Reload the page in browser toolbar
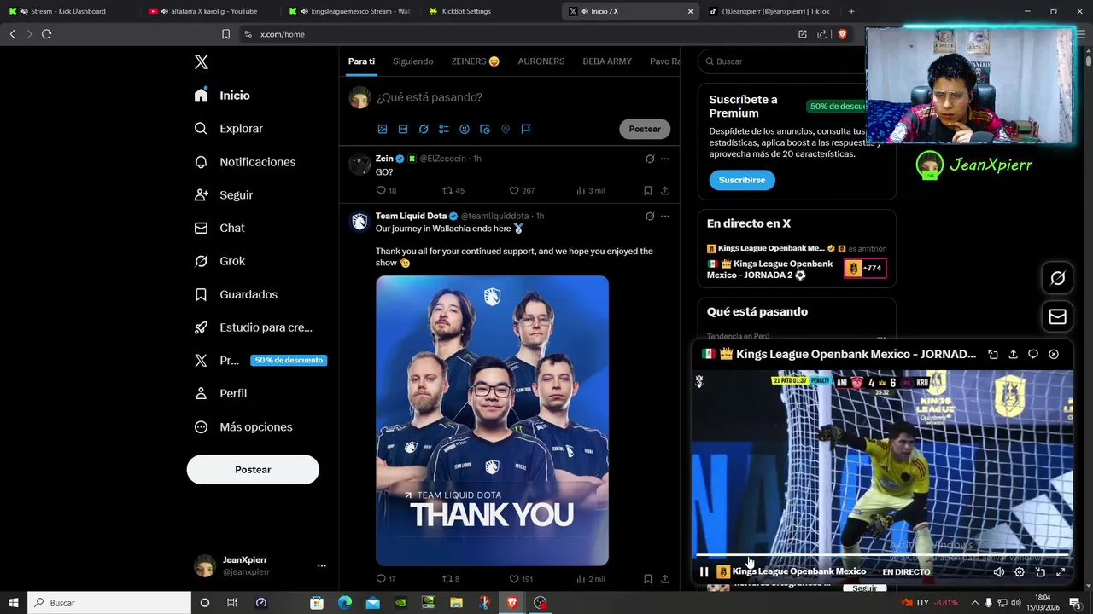The width and height of the screenshot is (1093, 614). pos(46,34)
